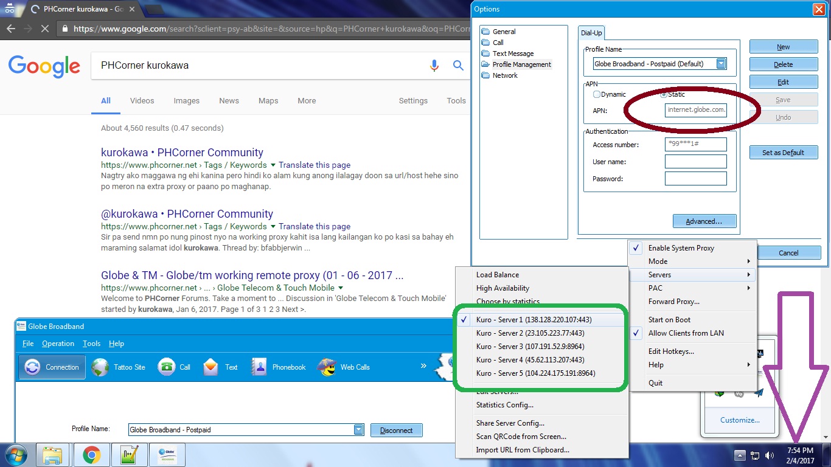Open the Tools menu in Globe Broadband
This screenshot has width=831, height=467.
pyautogui.click(x=91, y=344)
